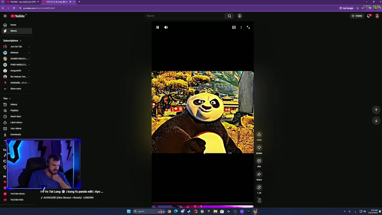
Task: Go back in browser
Action: (3, 8)
